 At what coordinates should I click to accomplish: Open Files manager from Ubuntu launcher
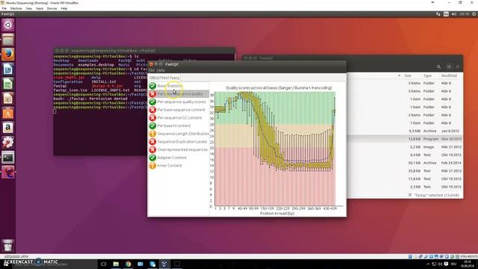click(x=8, y=40)
